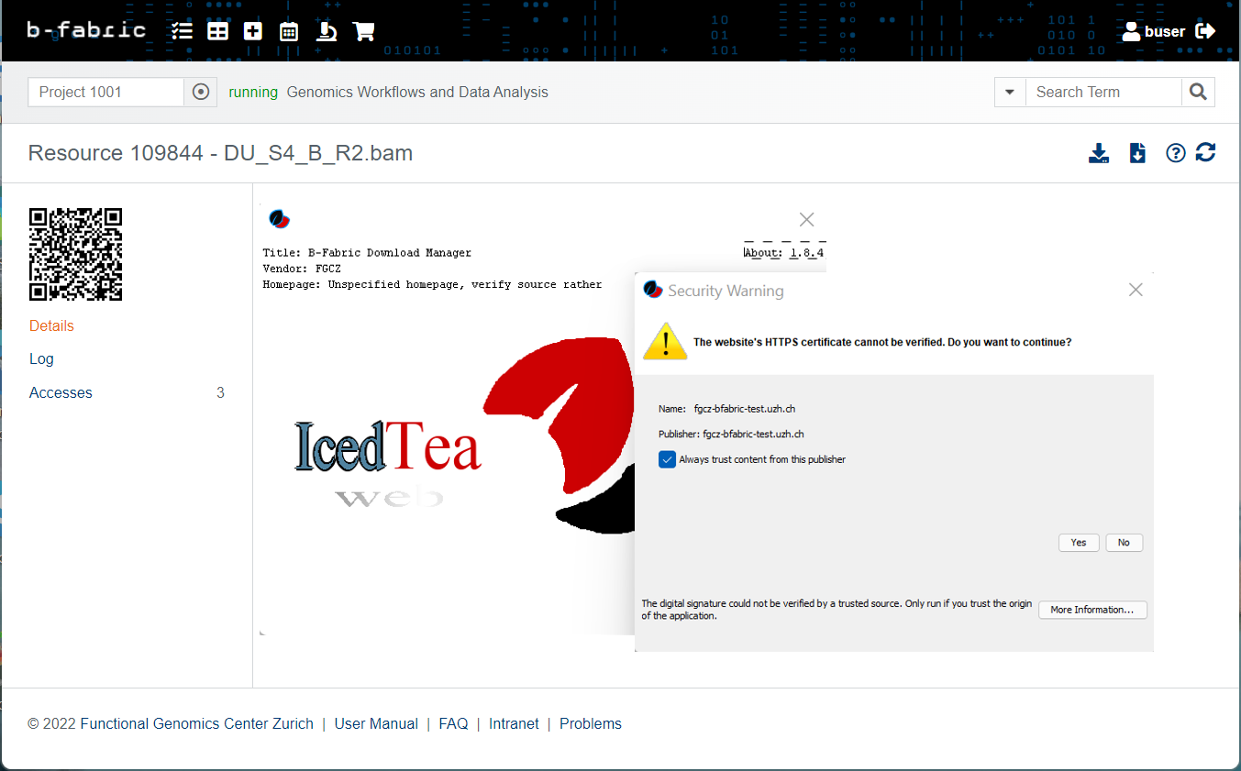Screen dimensions: 1241x771
Task: Close the IcedTea splash window
Action: 806,219
